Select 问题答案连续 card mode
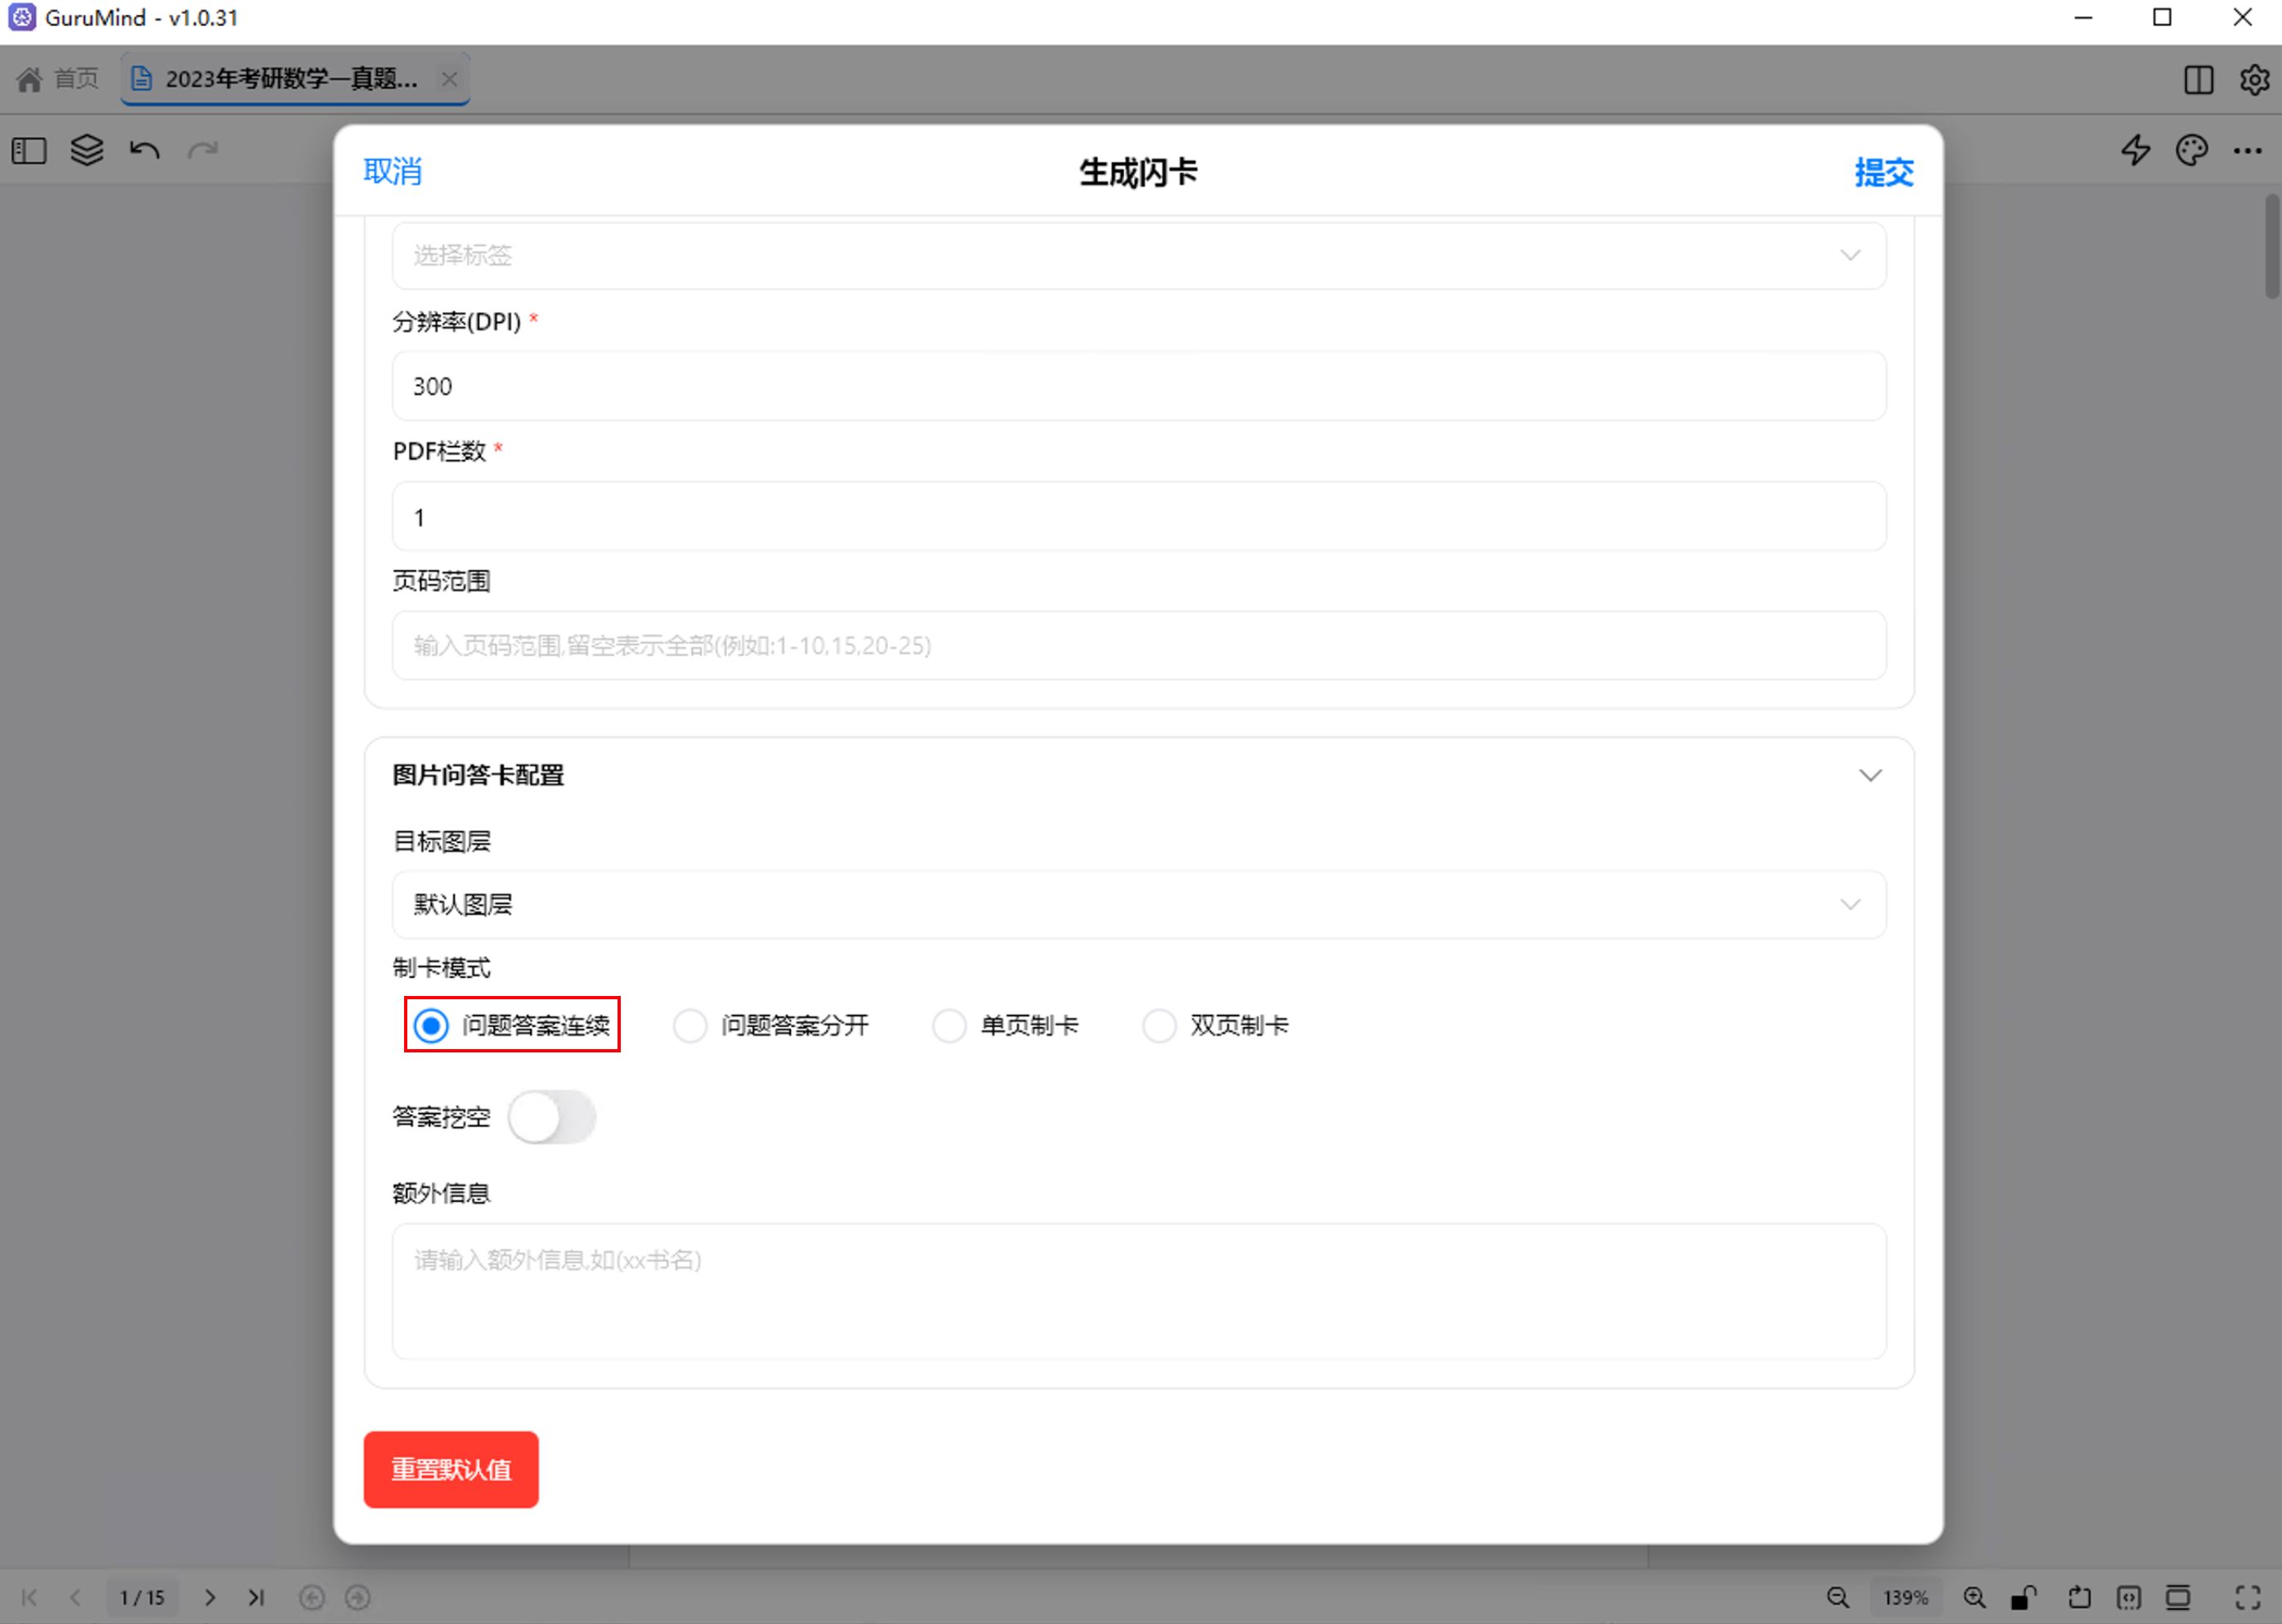 click(x=512, y=1025)
